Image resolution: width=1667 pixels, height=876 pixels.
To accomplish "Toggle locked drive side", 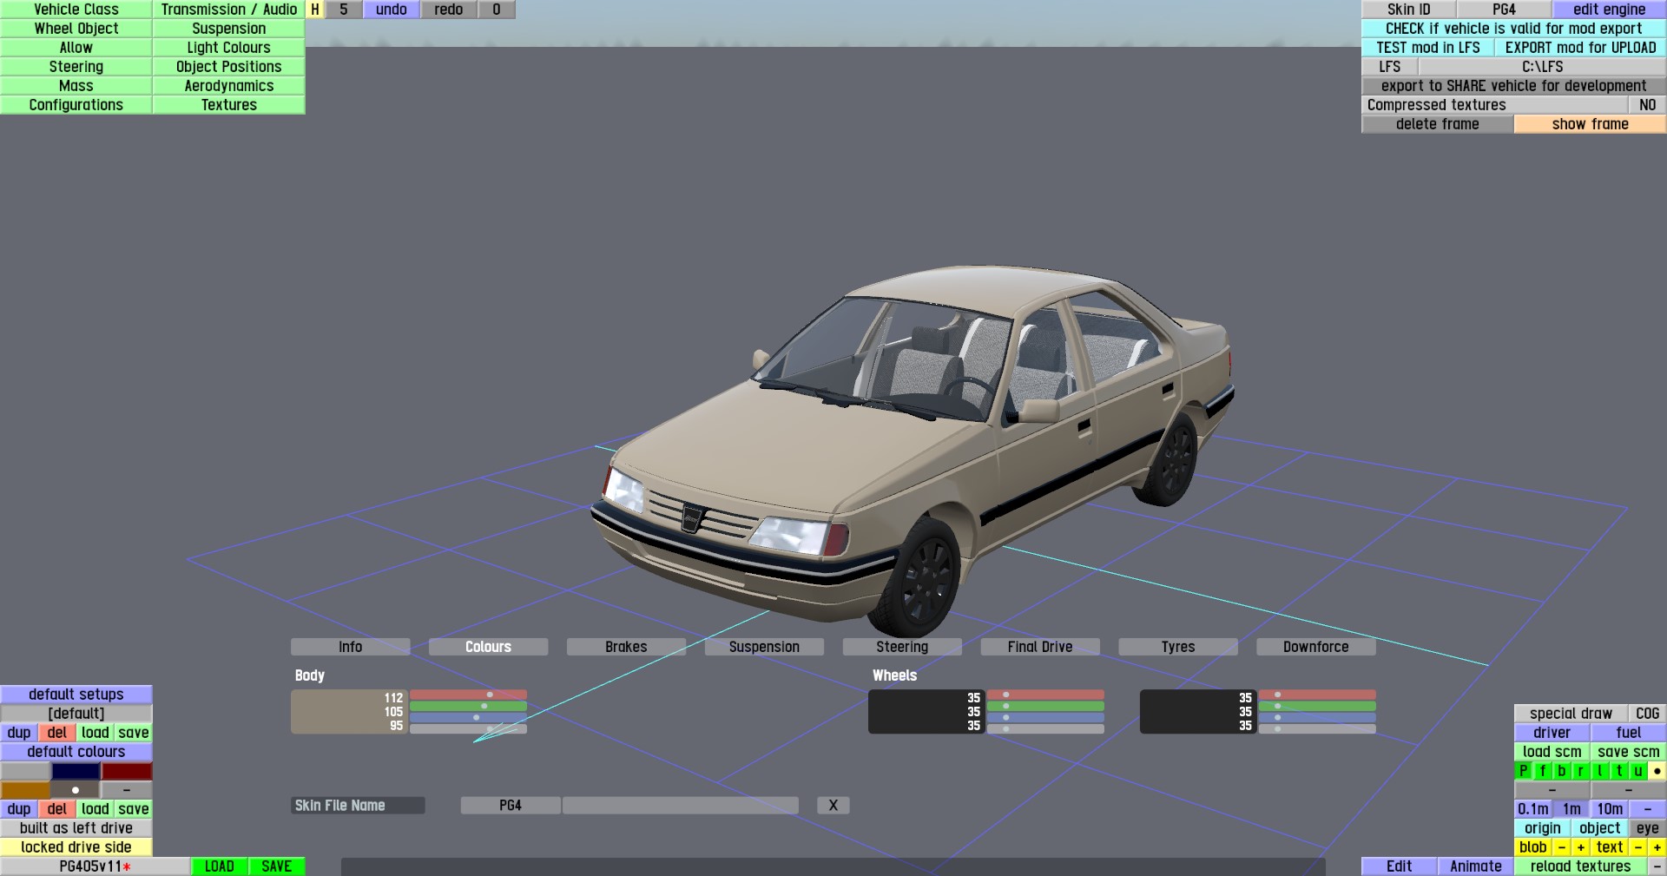I will pyautogui.click(x=76, y=847).
